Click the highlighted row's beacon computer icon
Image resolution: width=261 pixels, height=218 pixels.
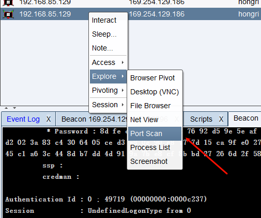8,14
